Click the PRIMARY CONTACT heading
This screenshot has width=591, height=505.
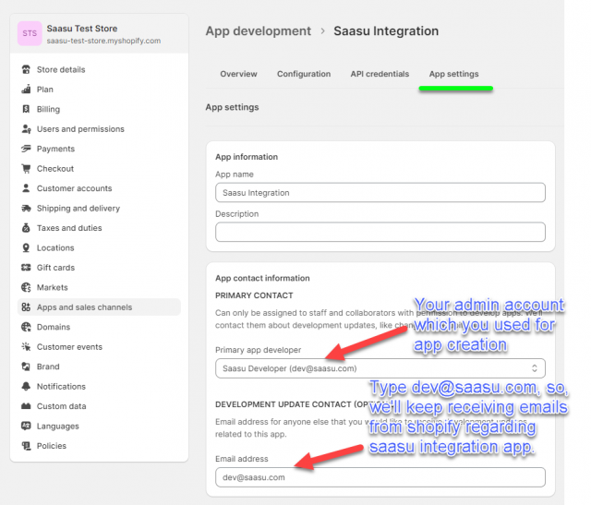point(254,295)
